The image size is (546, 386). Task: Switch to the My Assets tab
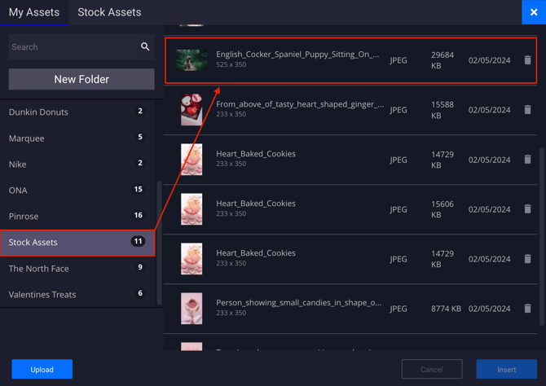click(x=34, y=12)
